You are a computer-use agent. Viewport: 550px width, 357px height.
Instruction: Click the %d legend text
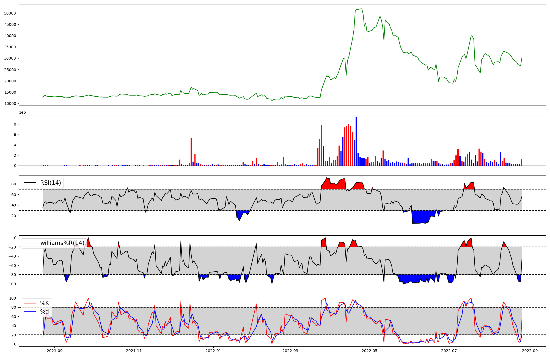tap(45, 312)
